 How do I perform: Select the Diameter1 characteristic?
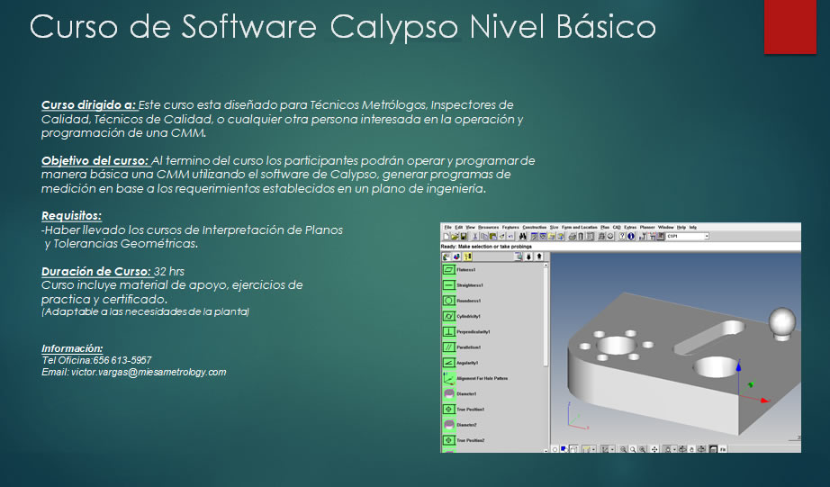[x=459, y=394]
